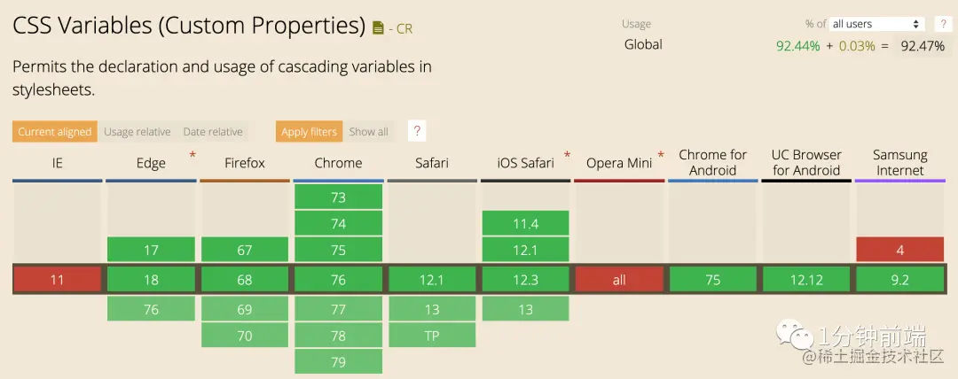Click the CR spec document icon
This screenshot has height=379, width=958.
[x=379, y=28]
